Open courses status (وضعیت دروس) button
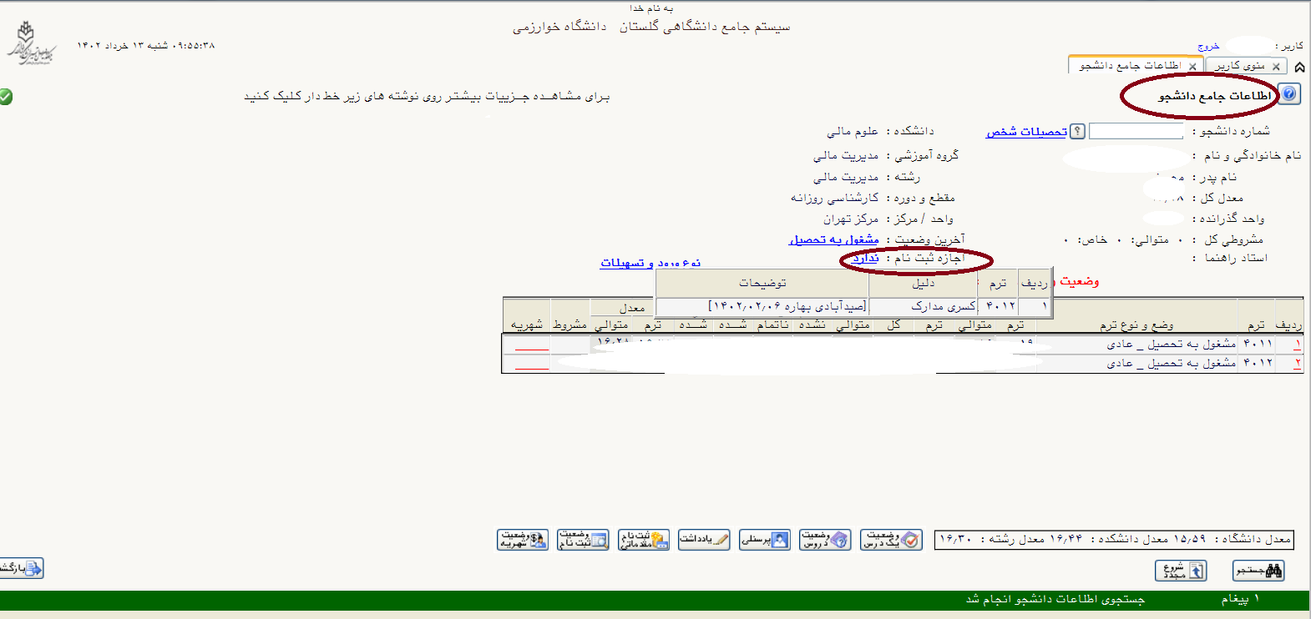The height and width of the screenshot is (619, 1311). (x=825, y=540)
